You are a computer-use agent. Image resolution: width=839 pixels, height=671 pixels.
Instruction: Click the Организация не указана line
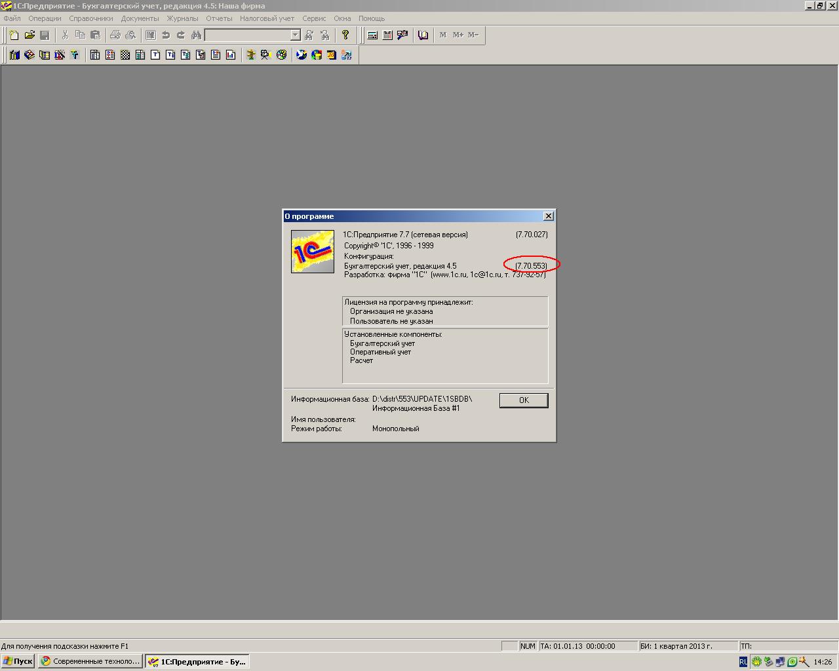tap(391, 311)
